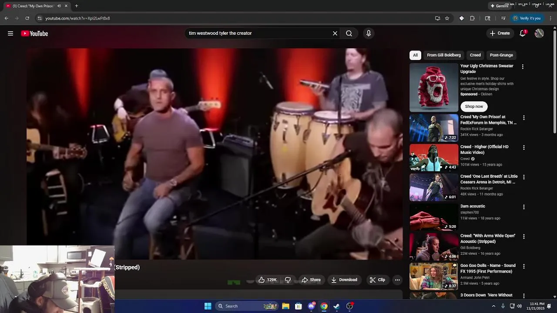557x313 pixels.
Task: Click the Verify it's you profile chip
Action: (x=527, y=18)
